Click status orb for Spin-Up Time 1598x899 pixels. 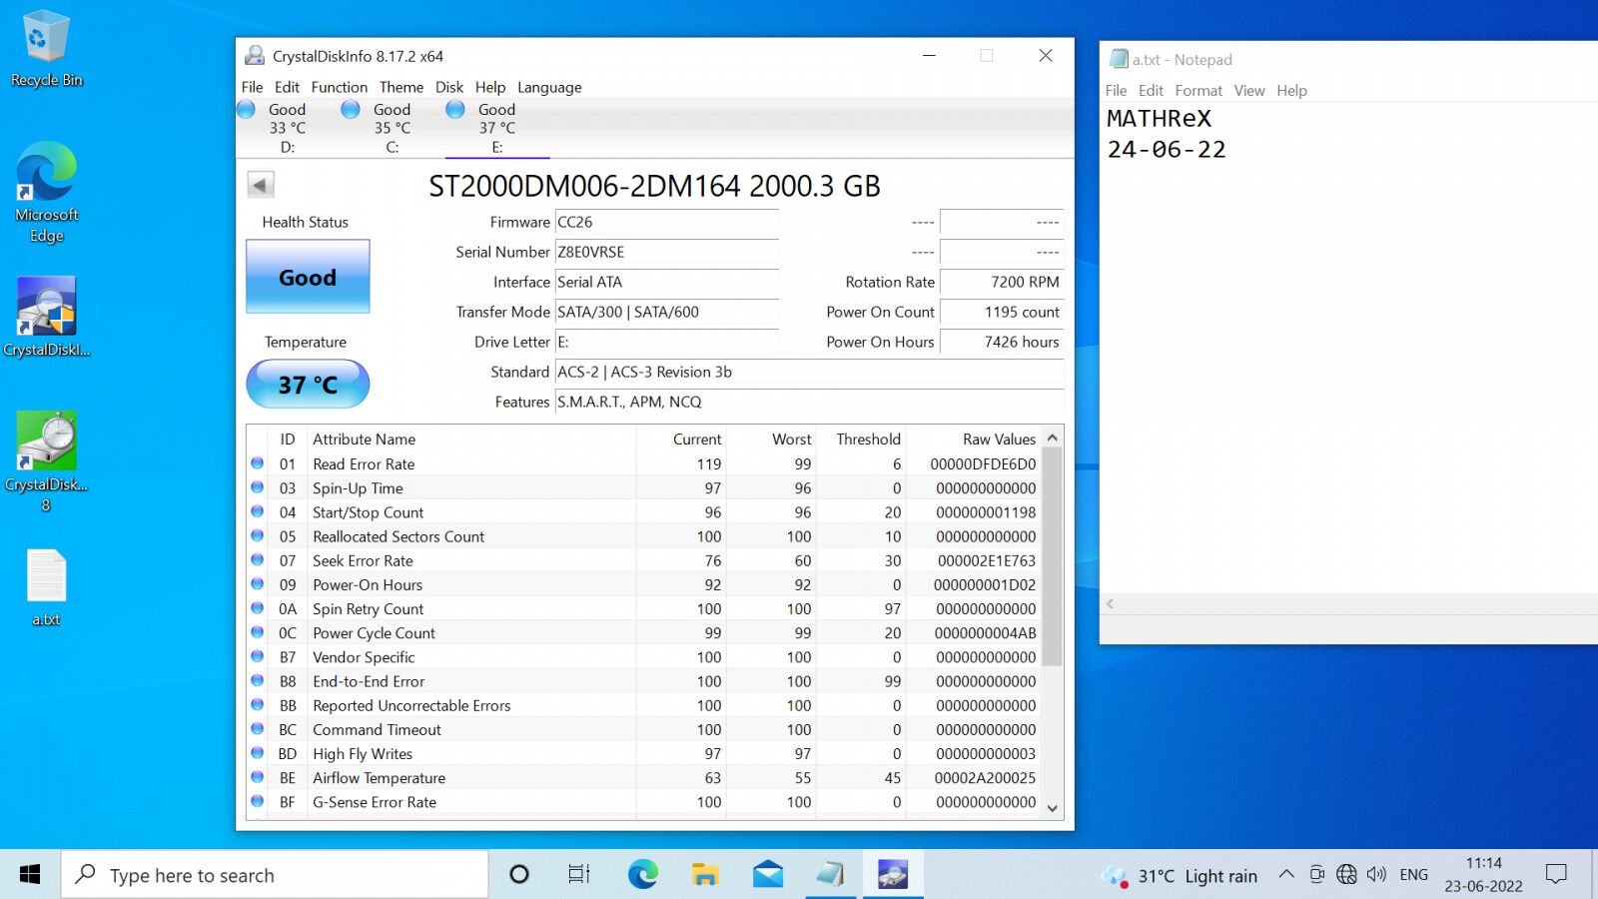pyautogui.click(x=258, y=487)
